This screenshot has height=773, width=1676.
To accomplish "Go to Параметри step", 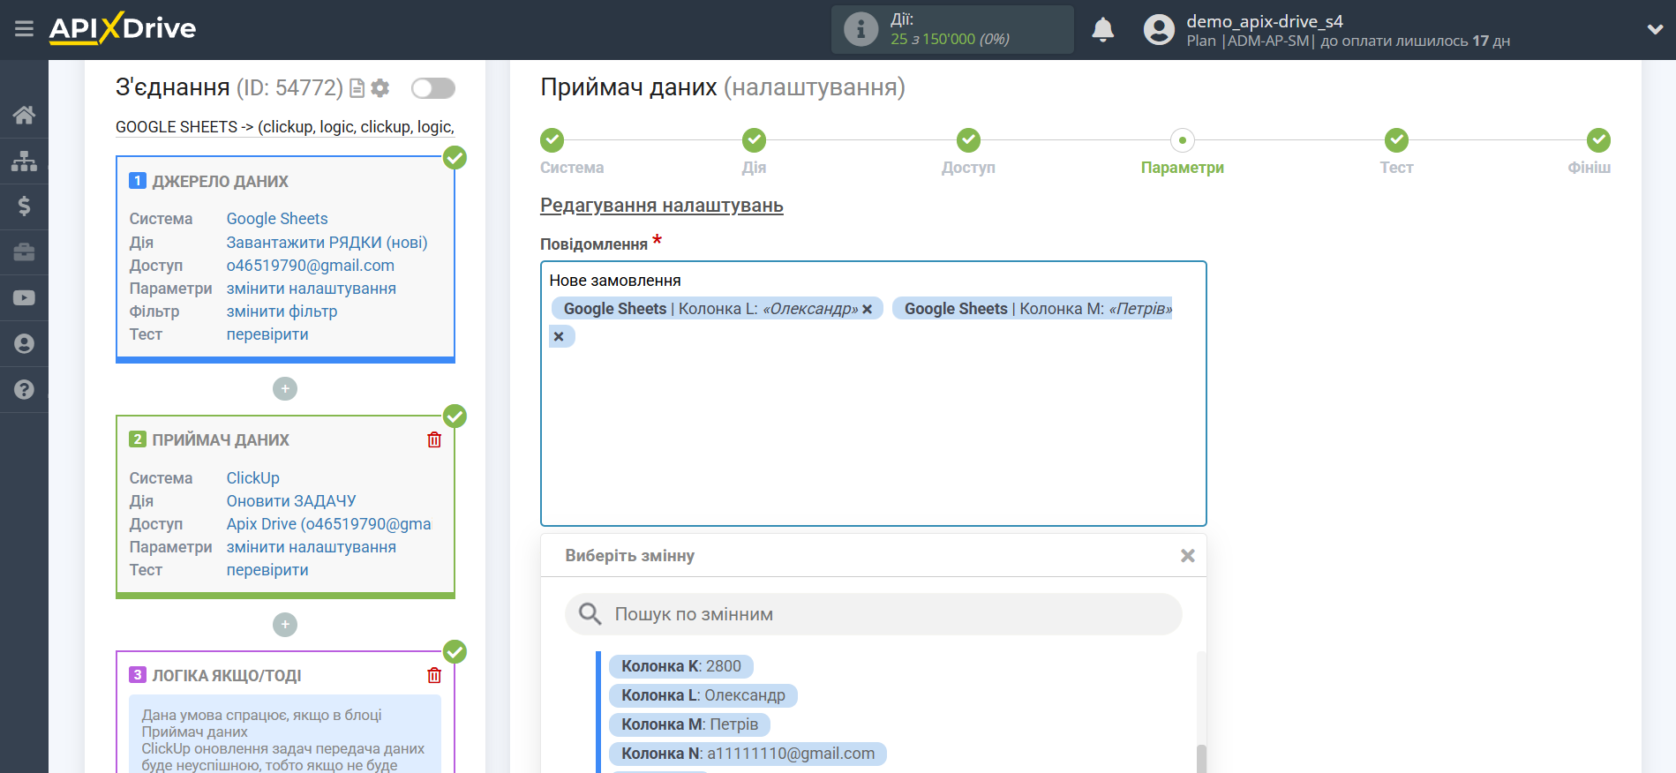I will point(1183,140).
